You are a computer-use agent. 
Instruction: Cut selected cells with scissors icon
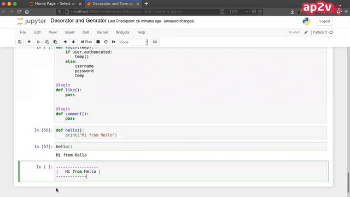(38, 42)
